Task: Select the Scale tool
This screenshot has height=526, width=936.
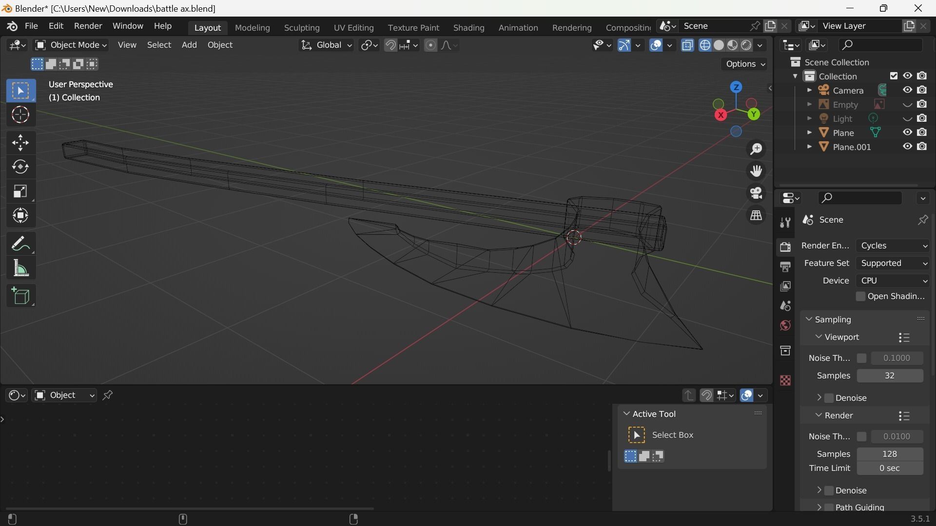Action: tap(20, 191)
